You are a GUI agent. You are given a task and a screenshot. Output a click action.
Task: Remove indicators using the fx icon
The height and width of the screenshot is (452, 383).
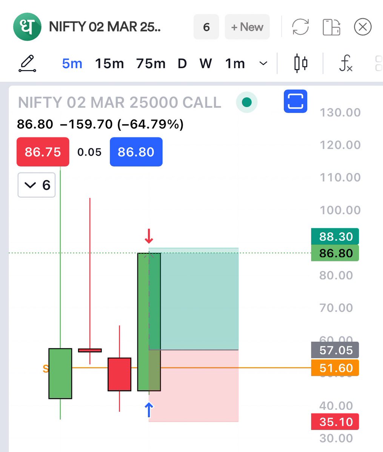[x=346, y=63]
